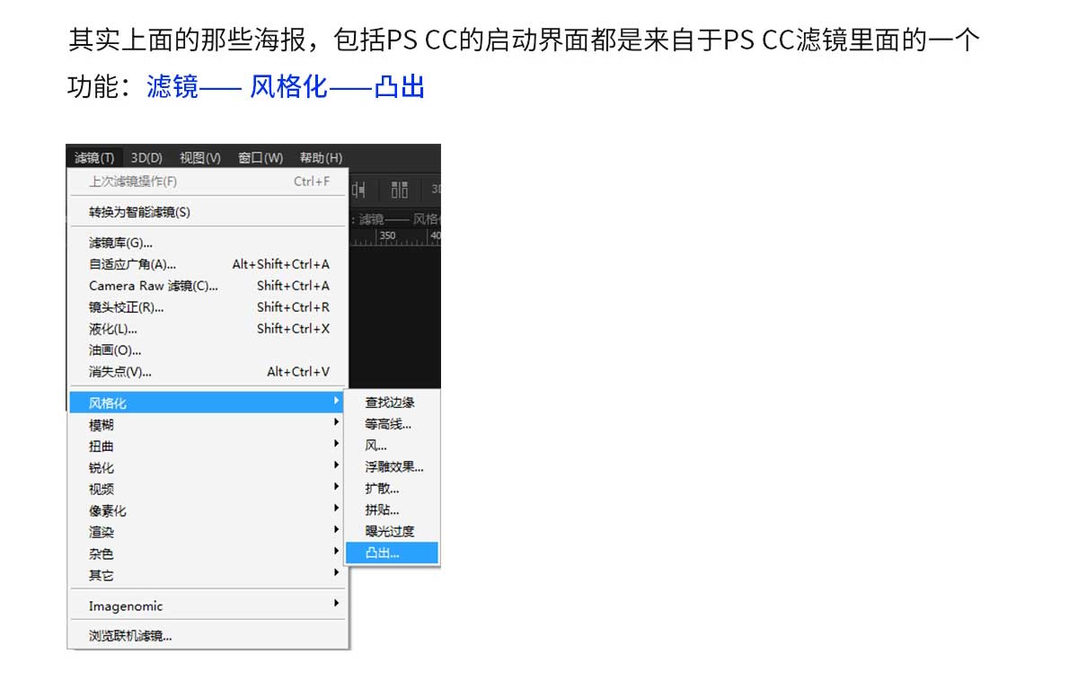This screenshot has width=1078, height=690.
Task: Click the distribute horizontal centers icon
Action: 360,190
